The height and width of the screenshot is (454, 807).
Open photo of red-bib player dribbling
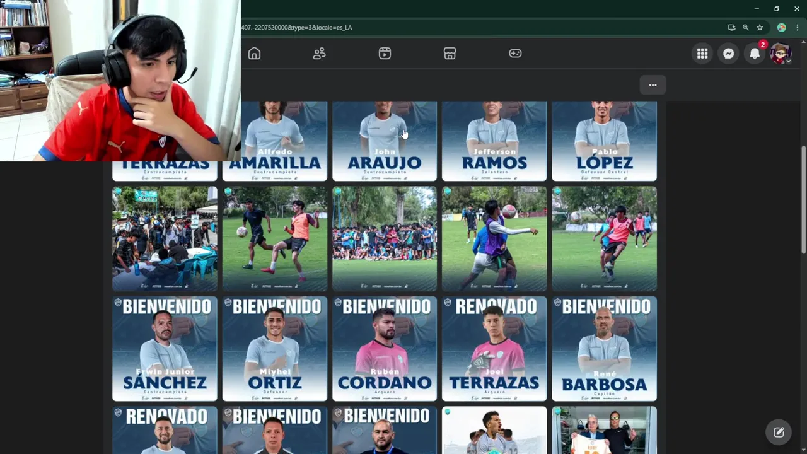click(604, 239)
